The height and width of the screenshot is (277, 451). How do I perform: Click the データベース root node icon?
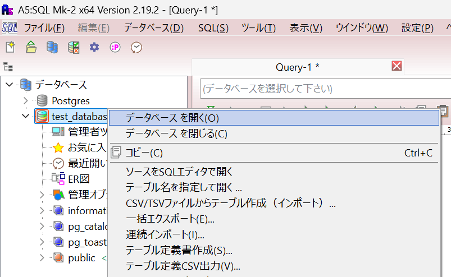(26, 85)
